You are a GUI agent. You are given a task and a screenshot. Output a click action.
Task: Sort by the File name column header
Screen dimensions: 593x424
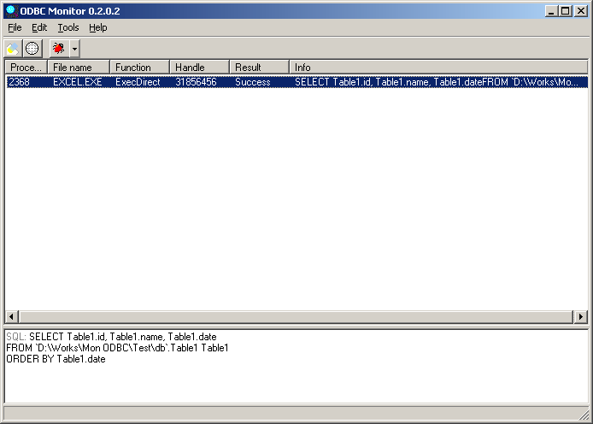pyautogui.click(x=79, y=68)
